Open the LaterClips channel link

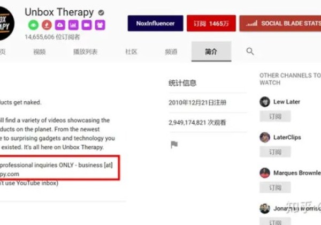click(x=287, y=137)
